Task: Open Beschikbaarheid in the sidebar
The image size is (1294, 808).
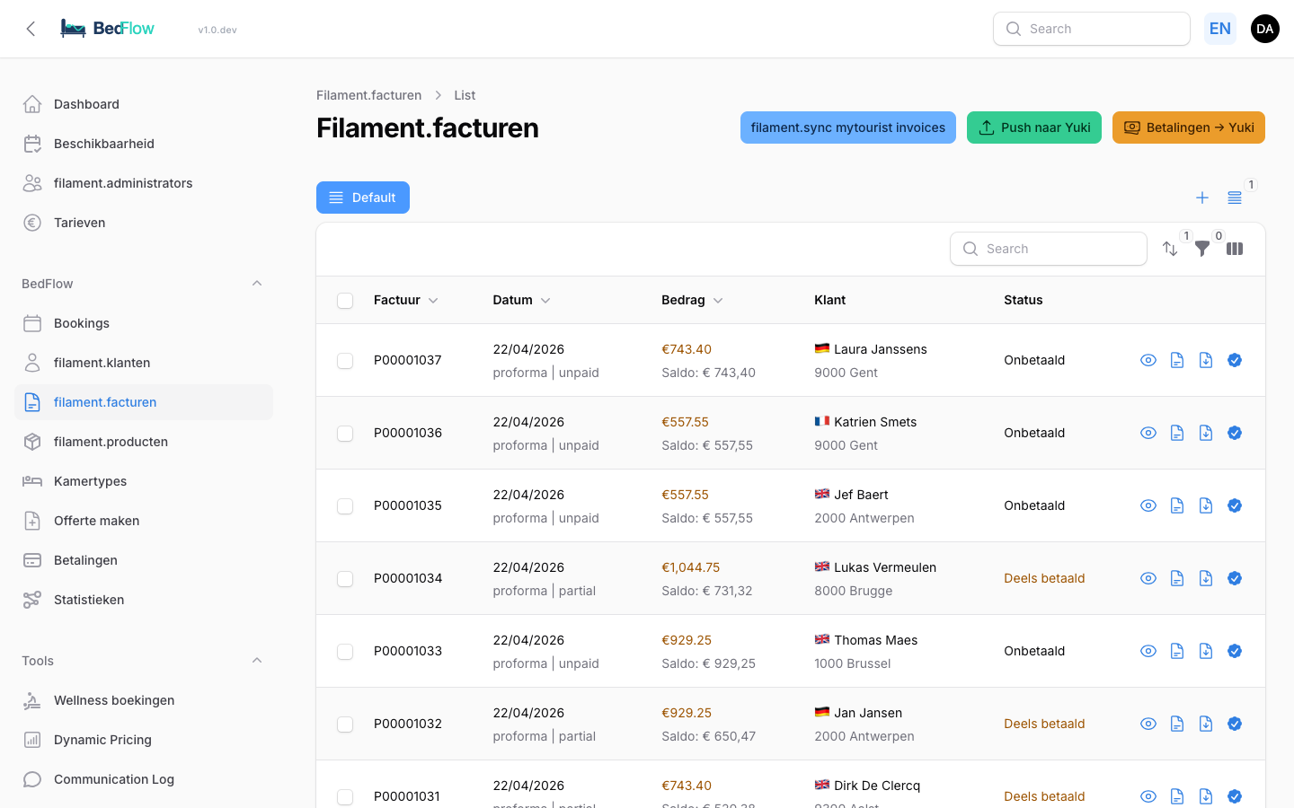Action: point(144,144)
